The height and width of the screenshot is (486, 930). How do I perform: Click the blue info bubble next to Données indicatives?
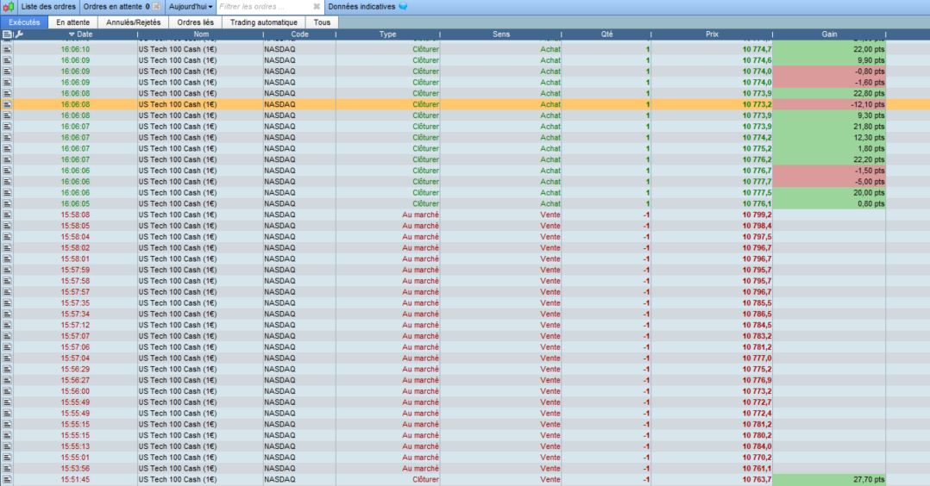click(x=403, y=7)
